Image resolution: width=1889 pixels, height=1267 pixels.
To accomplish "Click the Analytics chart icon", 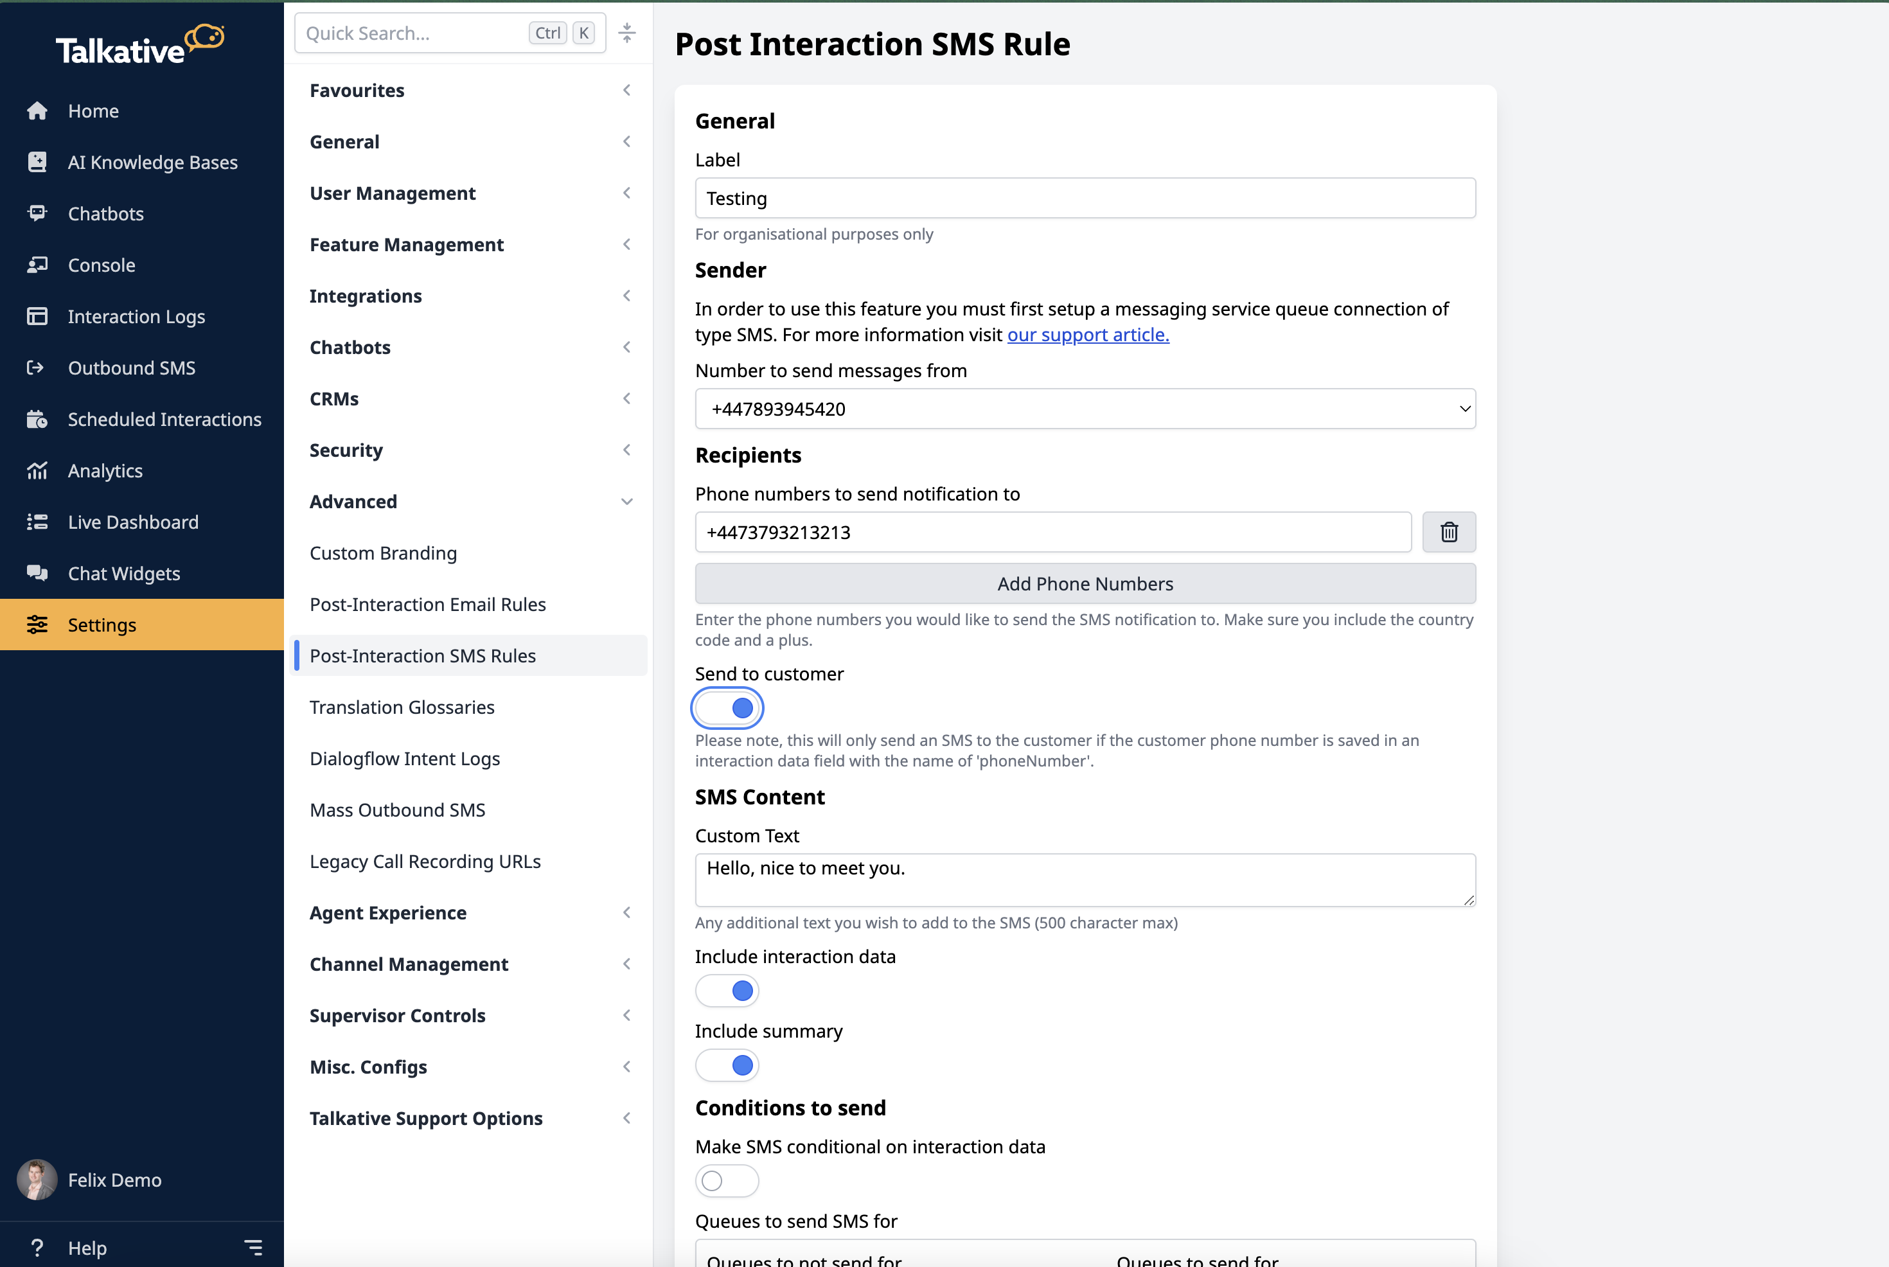I will tap(37, 470).
